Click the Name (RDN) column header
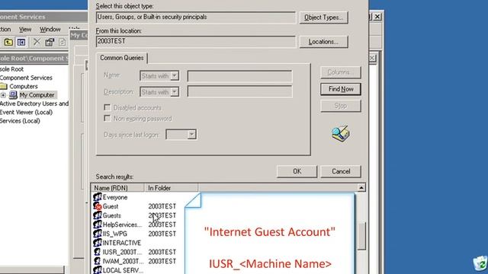This screenshot has height=274, width=488. point(117,188)
